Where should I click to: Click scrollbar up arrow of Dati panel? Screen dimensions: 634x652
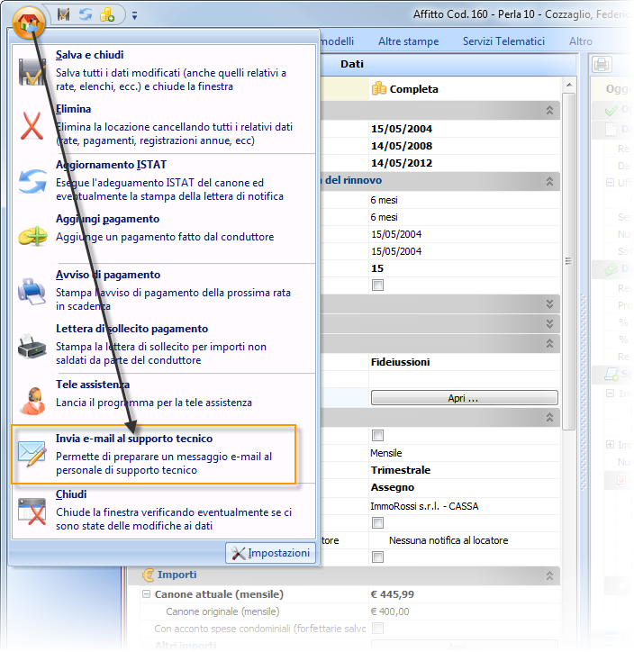(569, 85)
